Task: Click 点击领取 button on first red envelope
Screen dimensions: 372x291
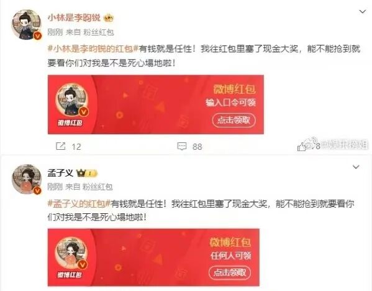Action: click(234, 120)
